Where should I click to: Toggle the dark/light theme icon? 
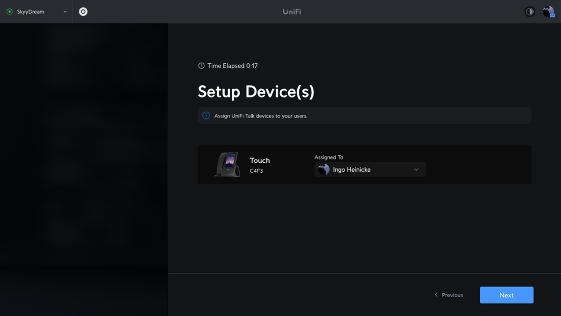[x=529, y=12]
